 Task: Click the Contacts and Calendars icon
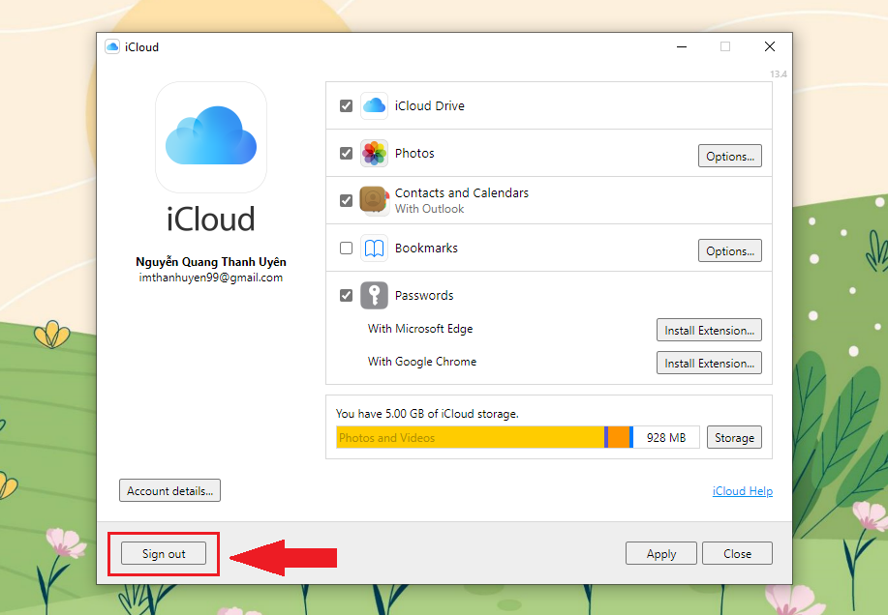pos(374,201)
